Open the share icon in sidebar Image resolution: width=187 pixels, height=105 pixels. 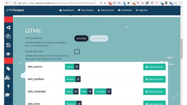click(x=8, y=27)
